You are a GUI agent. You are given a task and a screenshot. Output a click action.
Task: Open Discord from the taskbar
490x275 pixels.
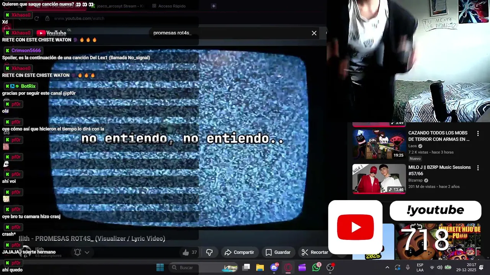point(274,267)
